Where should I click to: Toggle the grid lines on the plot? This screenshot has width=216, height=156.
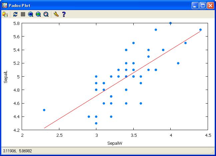coord(23,14)
